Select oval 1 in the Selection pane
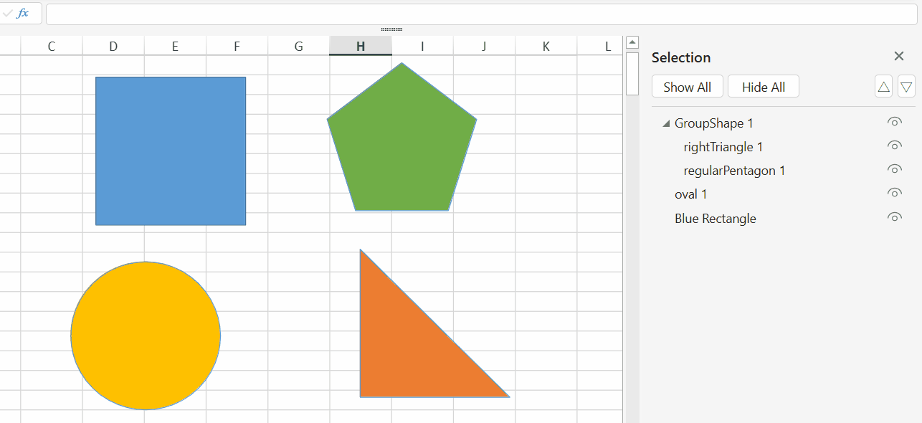The image size is (922, 423). (x=691, y=194)
